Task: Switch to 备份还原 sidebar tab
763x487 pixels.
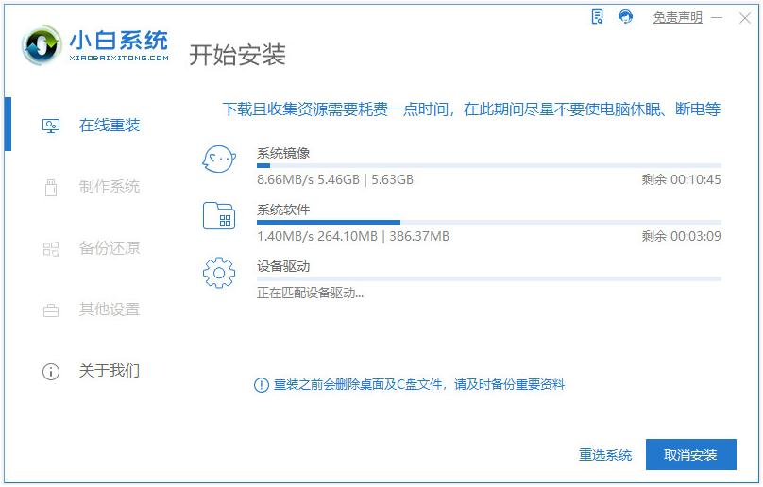Action: pyautogui.click(x=92, y=248)
